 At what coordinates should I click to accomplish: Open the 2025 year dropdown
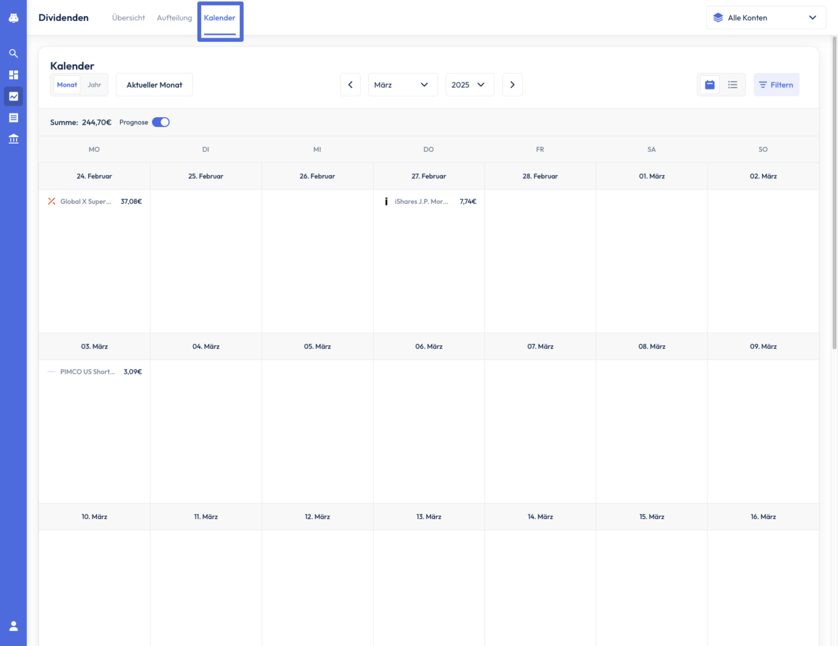pyautogui.click(x=470, y=85)
